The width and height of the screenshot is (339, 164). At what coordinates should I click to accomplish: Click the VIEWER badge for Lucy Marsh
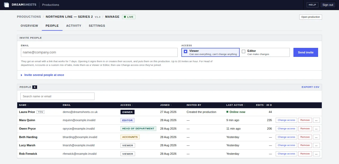click(x=128, y=145)
